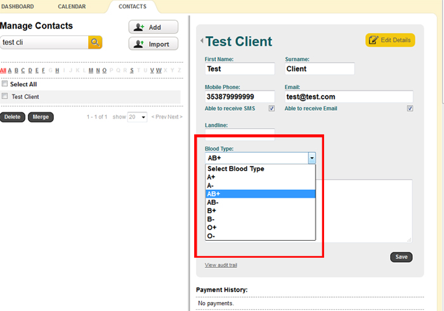This screenshot has height=311, width=444.
Task: Toggle Able to receive SMS checkbox
Action: tap(271, 108)
